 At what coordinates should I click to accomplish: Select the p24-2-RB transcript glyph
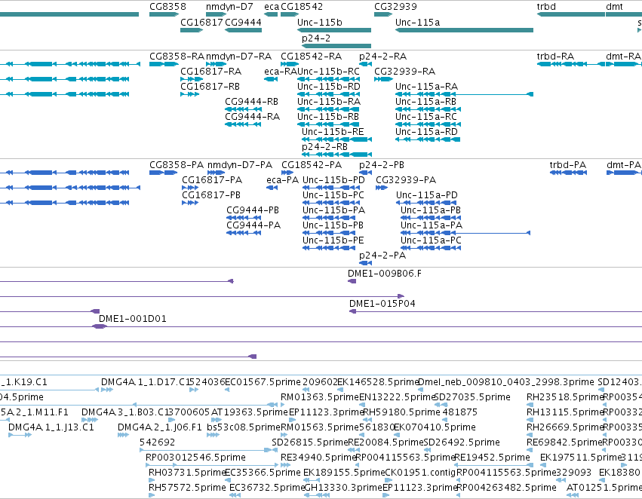(x=336, y=155)
